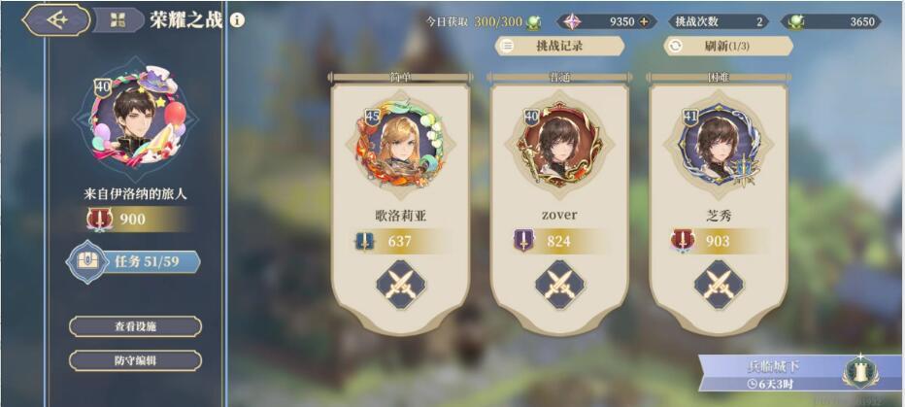This screenshot has height=407, width=905.
Task: Open the 任务 51/59 task bar
Action: (134, 261)
